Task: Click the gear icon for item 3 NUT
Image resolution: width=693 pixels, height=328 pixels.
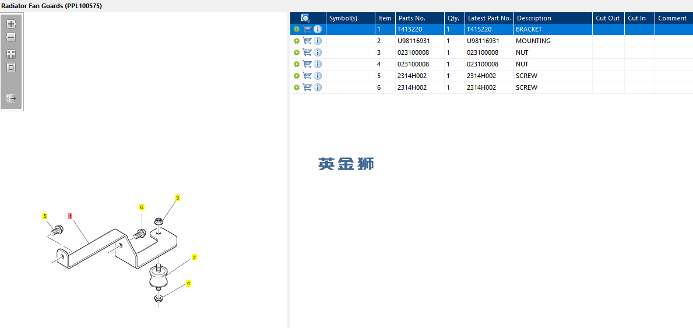Action: click(x=297, y=52)
